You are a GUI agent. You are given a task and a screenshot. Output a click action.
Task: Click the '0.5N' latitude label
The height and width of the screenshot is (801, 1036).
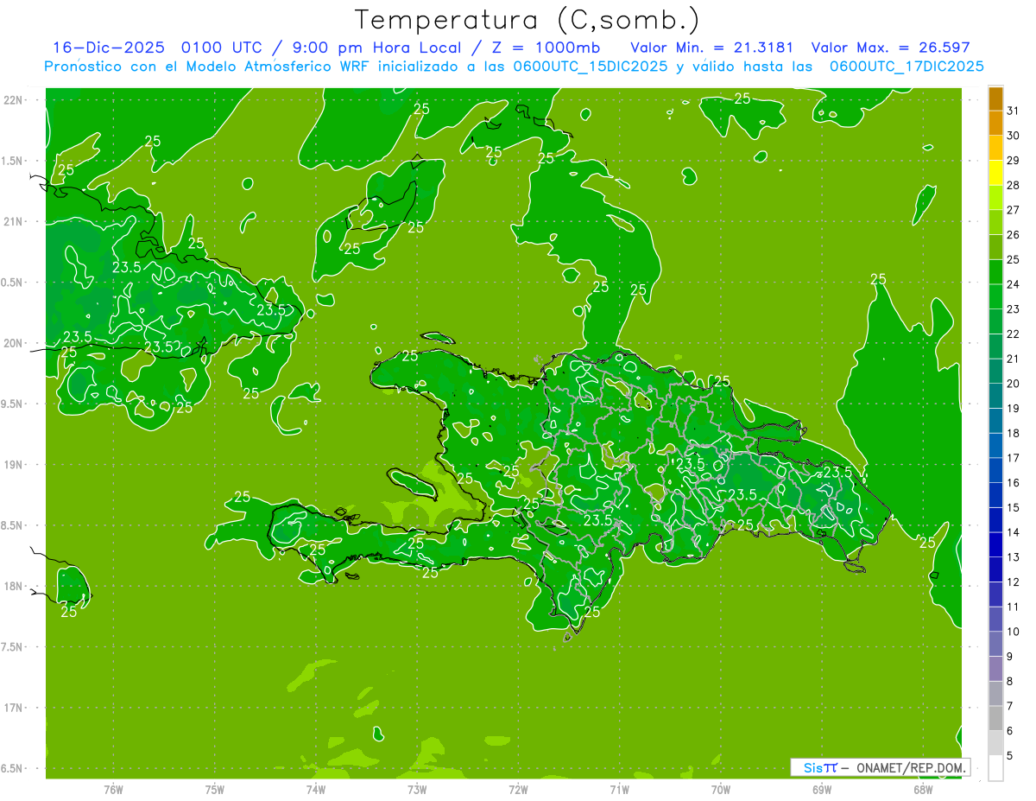click(12, 283)
